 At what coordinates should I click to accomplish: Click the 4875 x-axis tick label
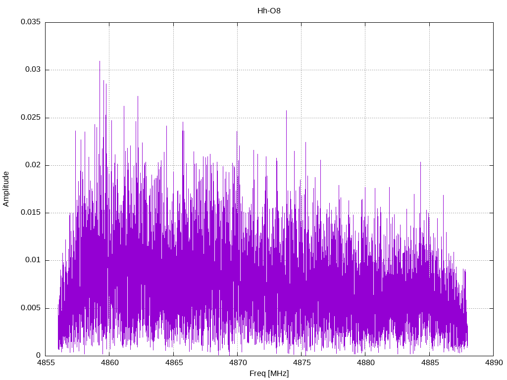point(301,364)
